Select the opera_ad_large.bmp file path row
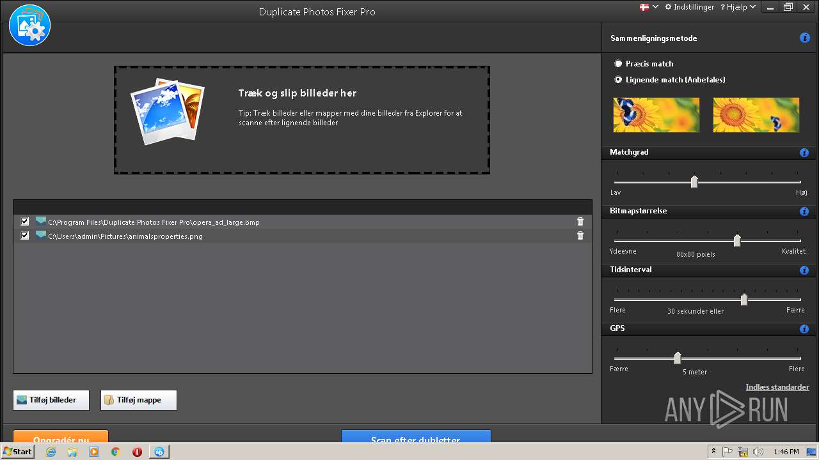 [x=302, y=222]
